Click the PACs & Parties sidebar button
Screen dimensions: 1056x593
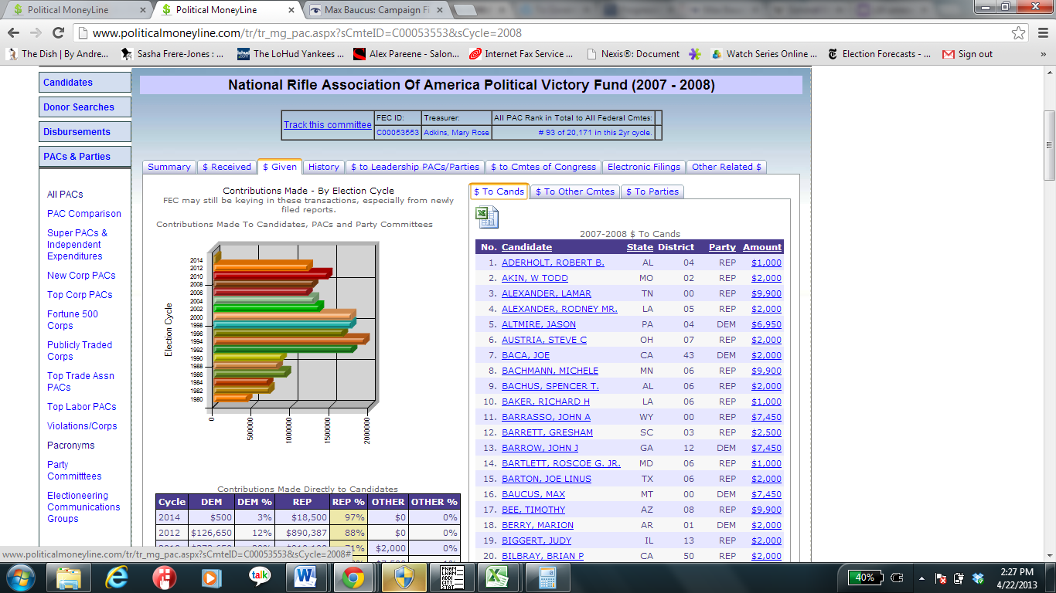pos(85,157)
